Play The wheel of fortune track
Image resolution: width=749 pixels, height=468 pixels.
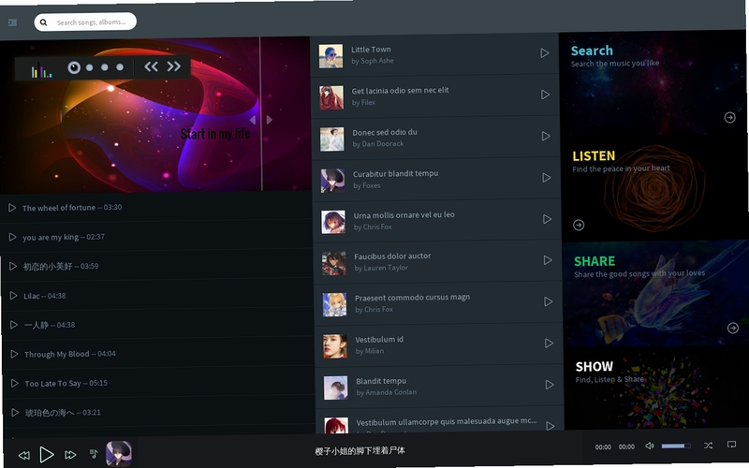(12, 208)
